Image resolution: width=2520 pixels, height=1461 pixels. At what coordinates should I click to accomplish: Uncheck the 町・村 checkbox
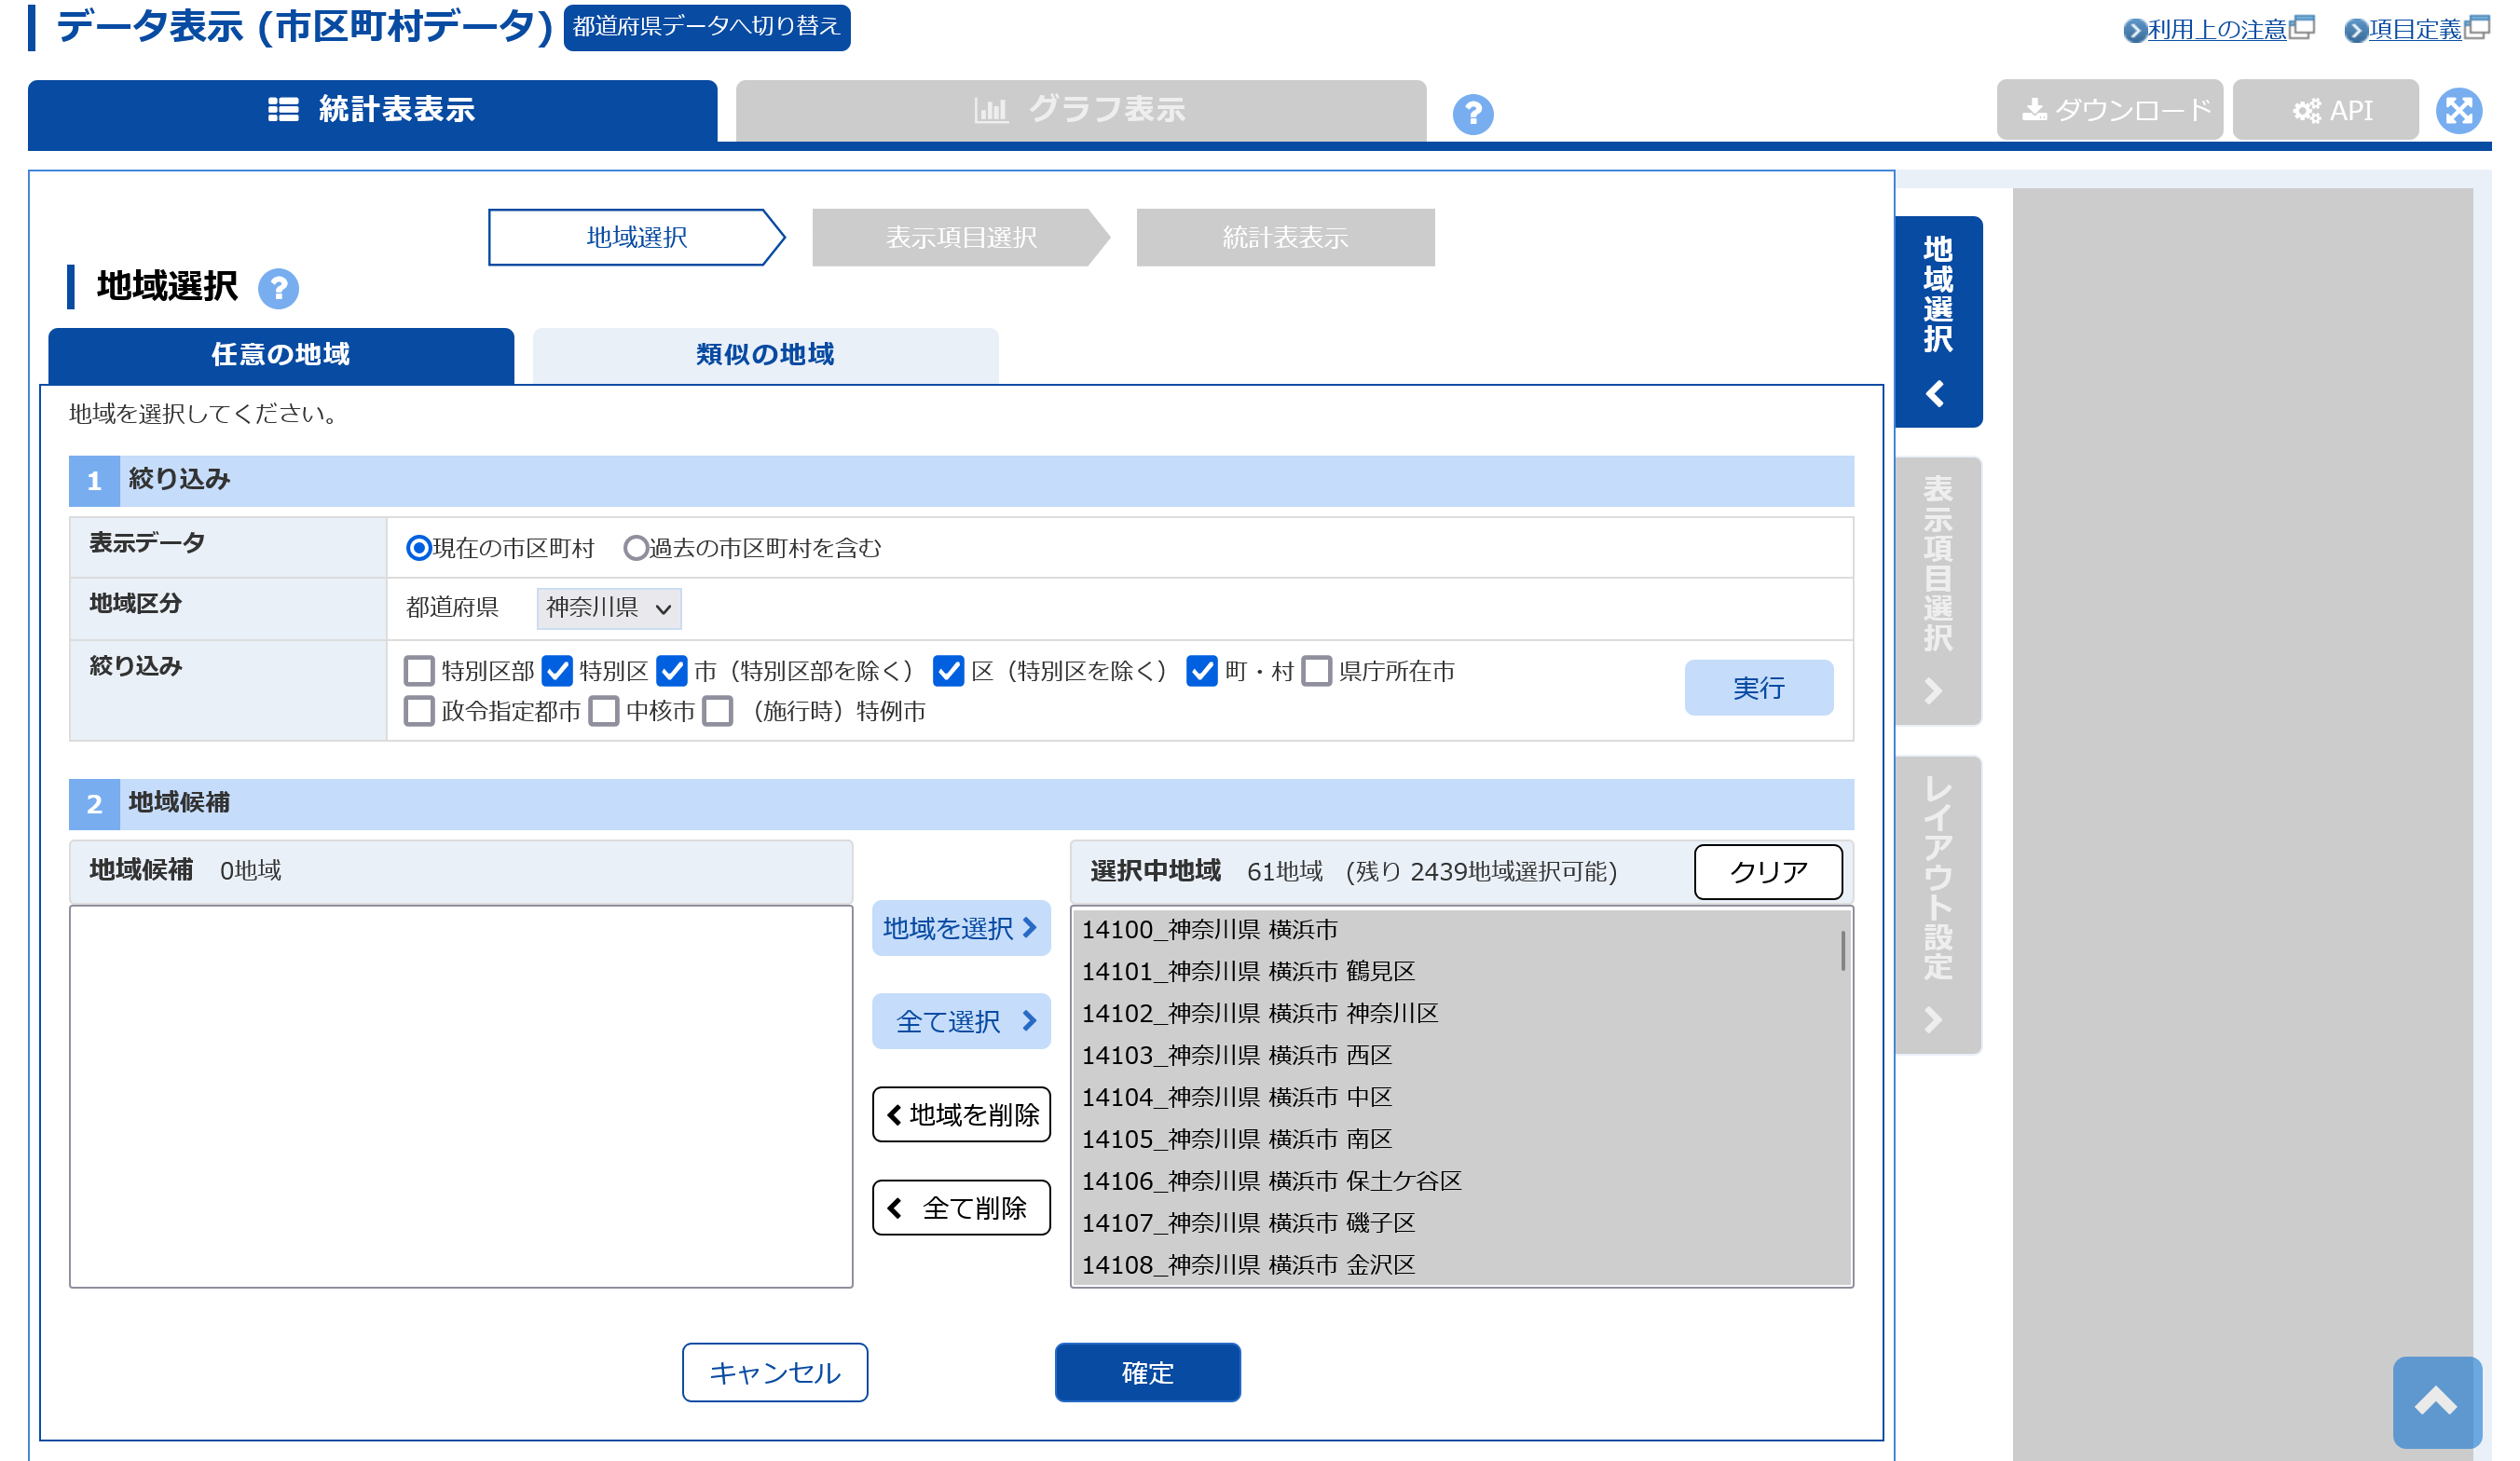(1201, 671)
